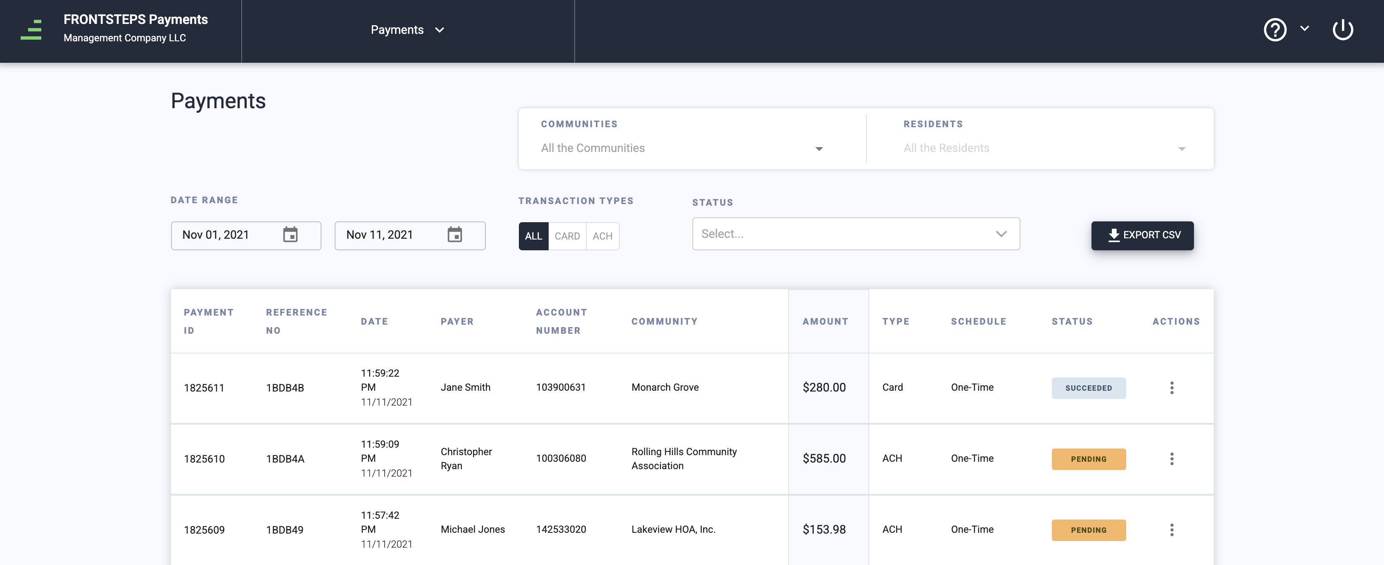Screen dimensions: 1384x565
Task: Expand the chevron next to help icon
Action: point(1305,28)
